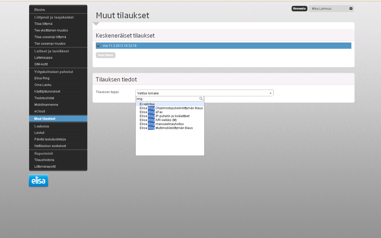Click the Elisa logo

(39, 181)
